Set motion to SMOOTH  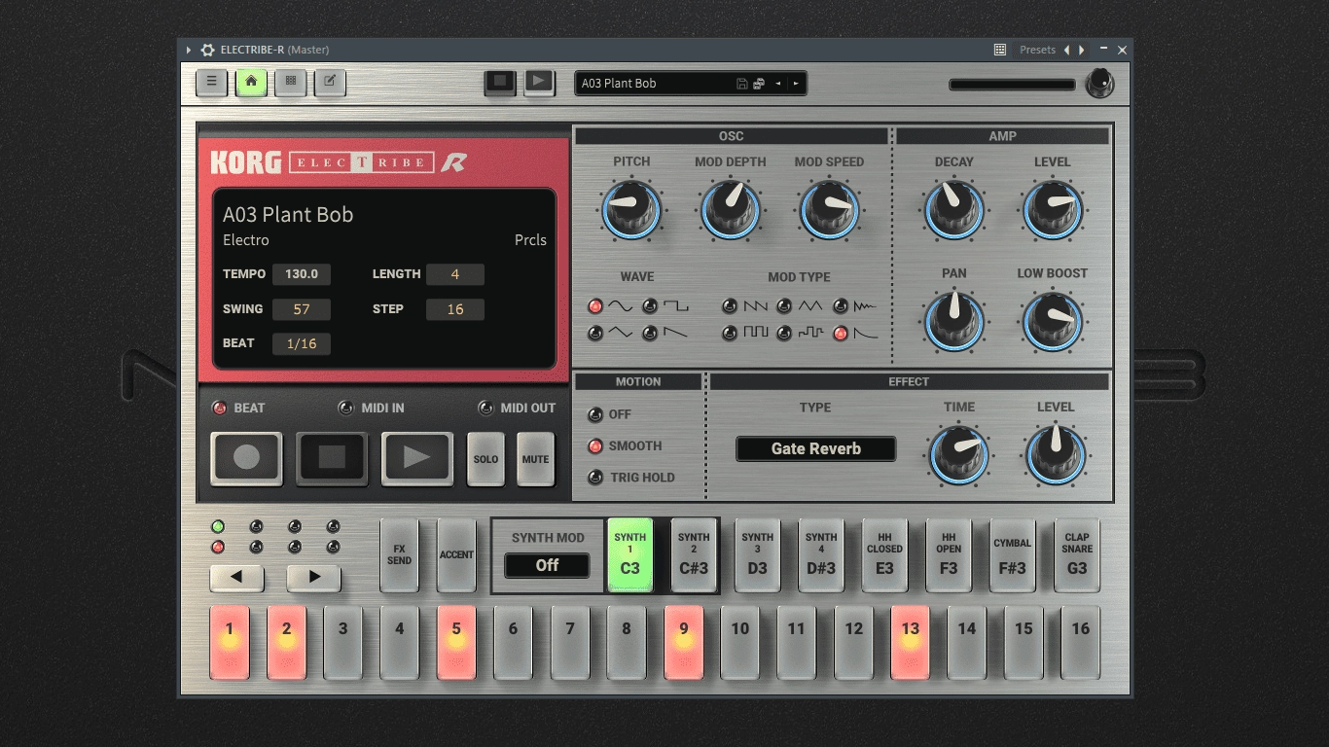click(595, 446)
